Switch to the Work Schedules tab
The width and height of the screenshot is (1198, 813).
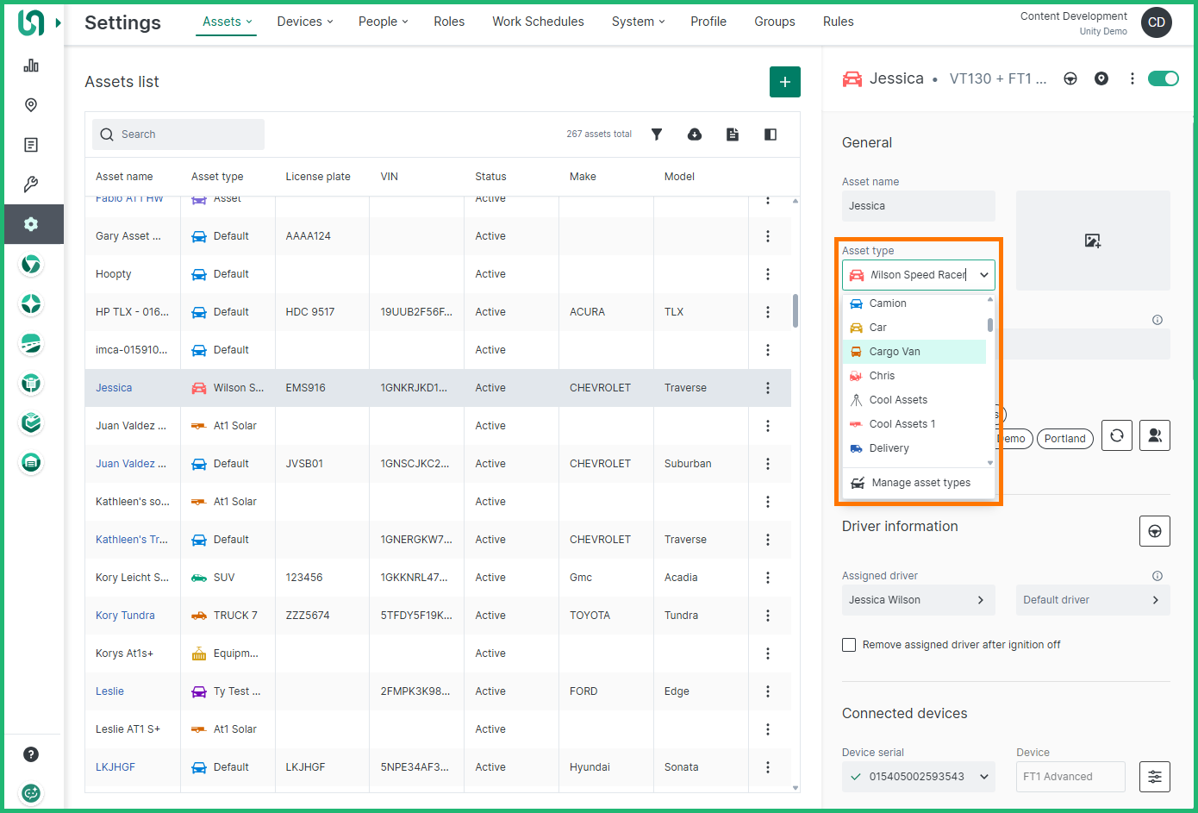point(538,22)
